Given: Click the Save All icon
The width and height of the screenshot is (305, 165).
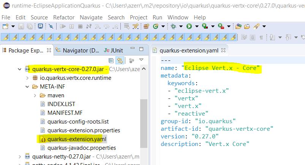Looking at the screenshot, I should pos(30,26).
